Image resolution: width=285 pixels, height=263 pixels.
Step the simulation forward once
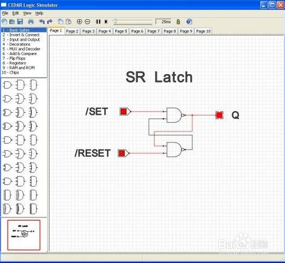[x=106, y=21]
